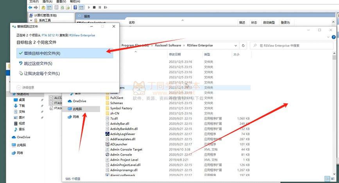Open the ADLauncher application file

pos(119,144)
